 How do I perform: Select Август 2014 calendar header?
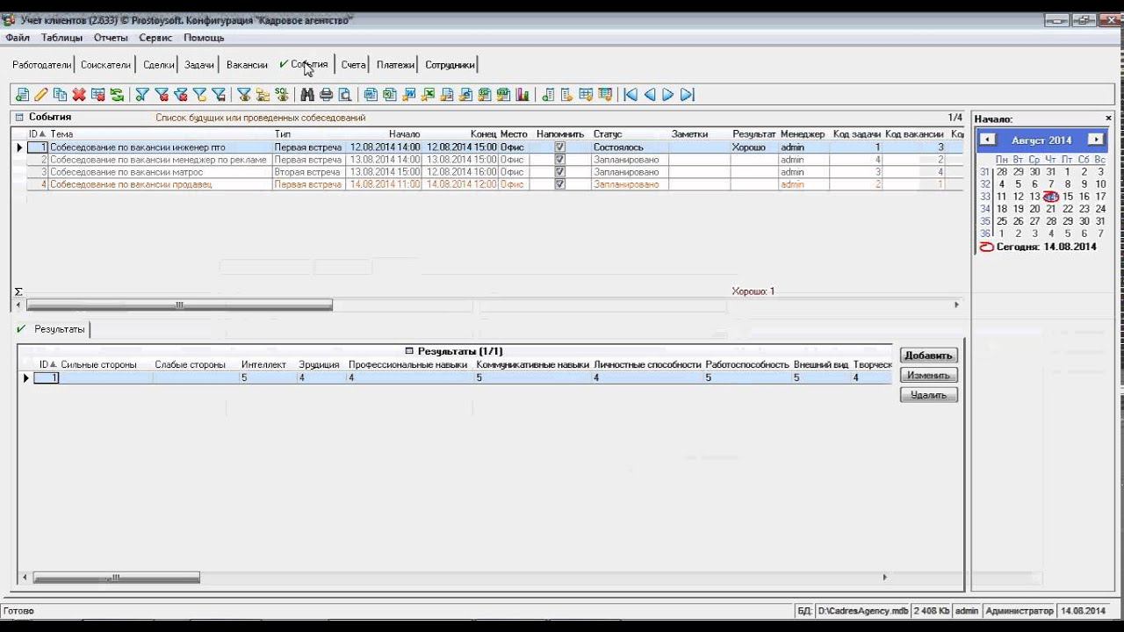(x=1041, y=140)
